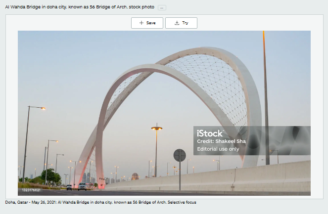Click the download icon on Try
The height and width of the screenshot is (214, 328).
coord(177,23)
